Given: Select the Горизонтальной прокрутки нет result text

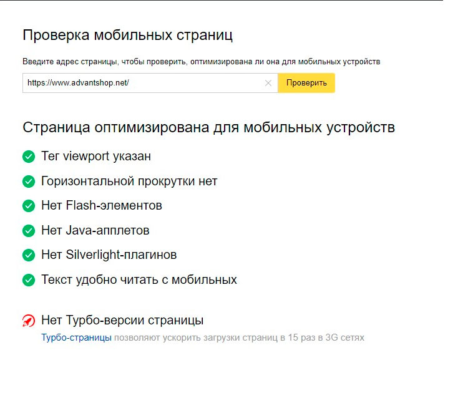Looking at the screenshot, I should 129,182.
